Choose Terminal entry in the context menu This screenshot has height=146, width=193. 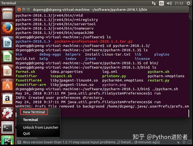click(x=31, y=120)
